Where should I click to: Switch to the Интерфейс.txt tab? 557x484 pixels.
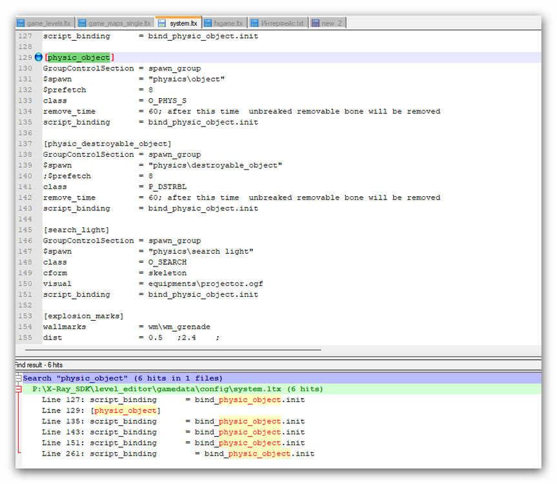[x=282, y=23]
